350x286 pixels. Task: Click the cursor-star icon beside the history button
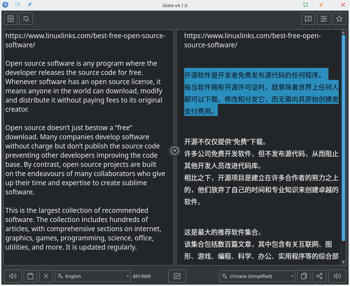point(26,19)
